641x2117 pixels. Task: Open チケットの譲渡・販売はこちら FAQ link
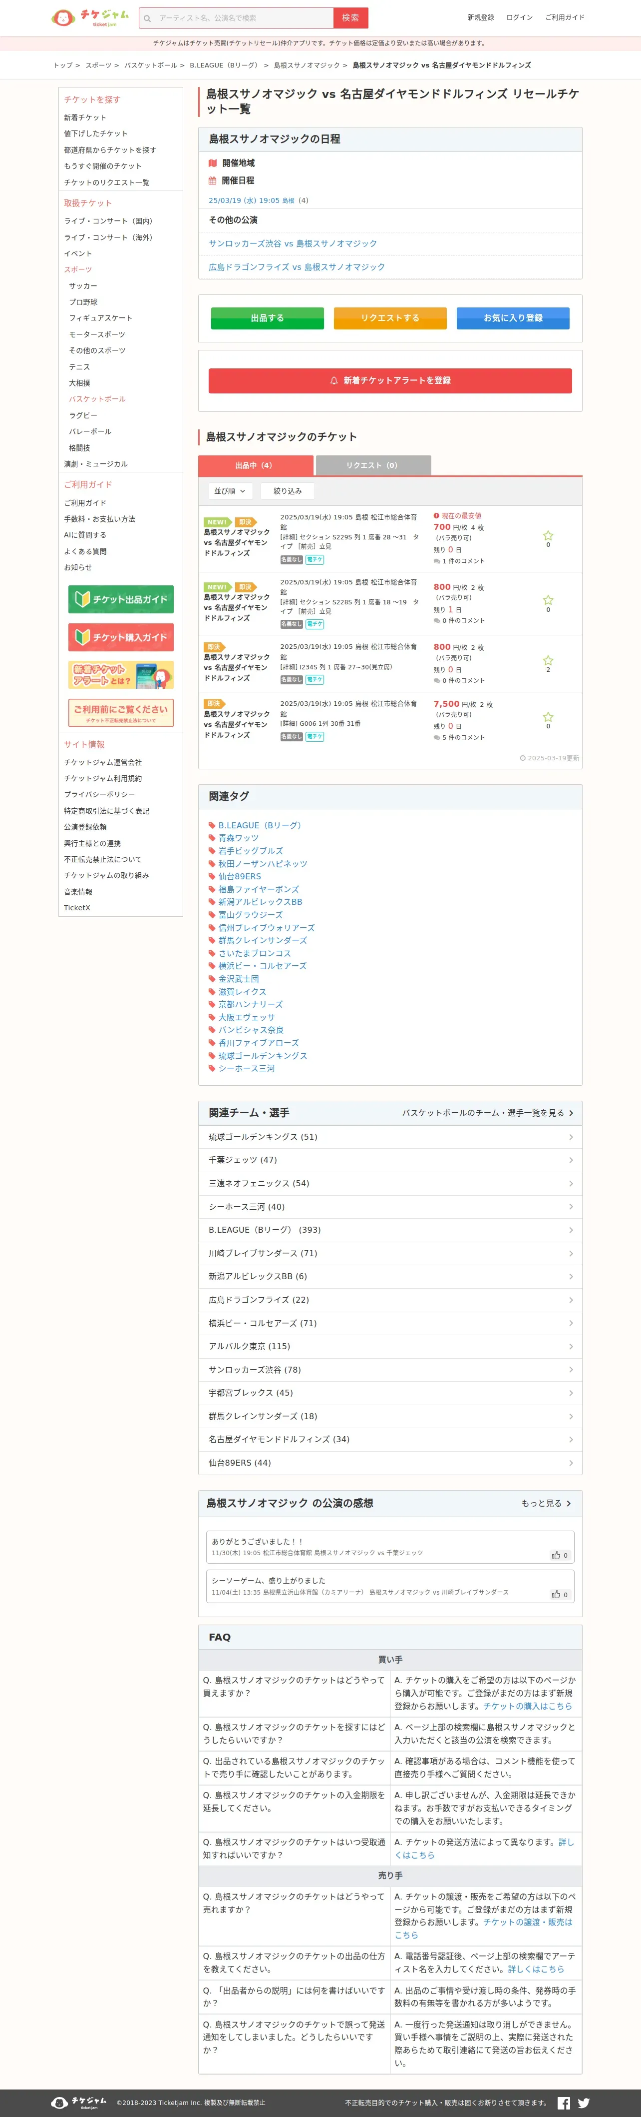tap(483, 1928)
